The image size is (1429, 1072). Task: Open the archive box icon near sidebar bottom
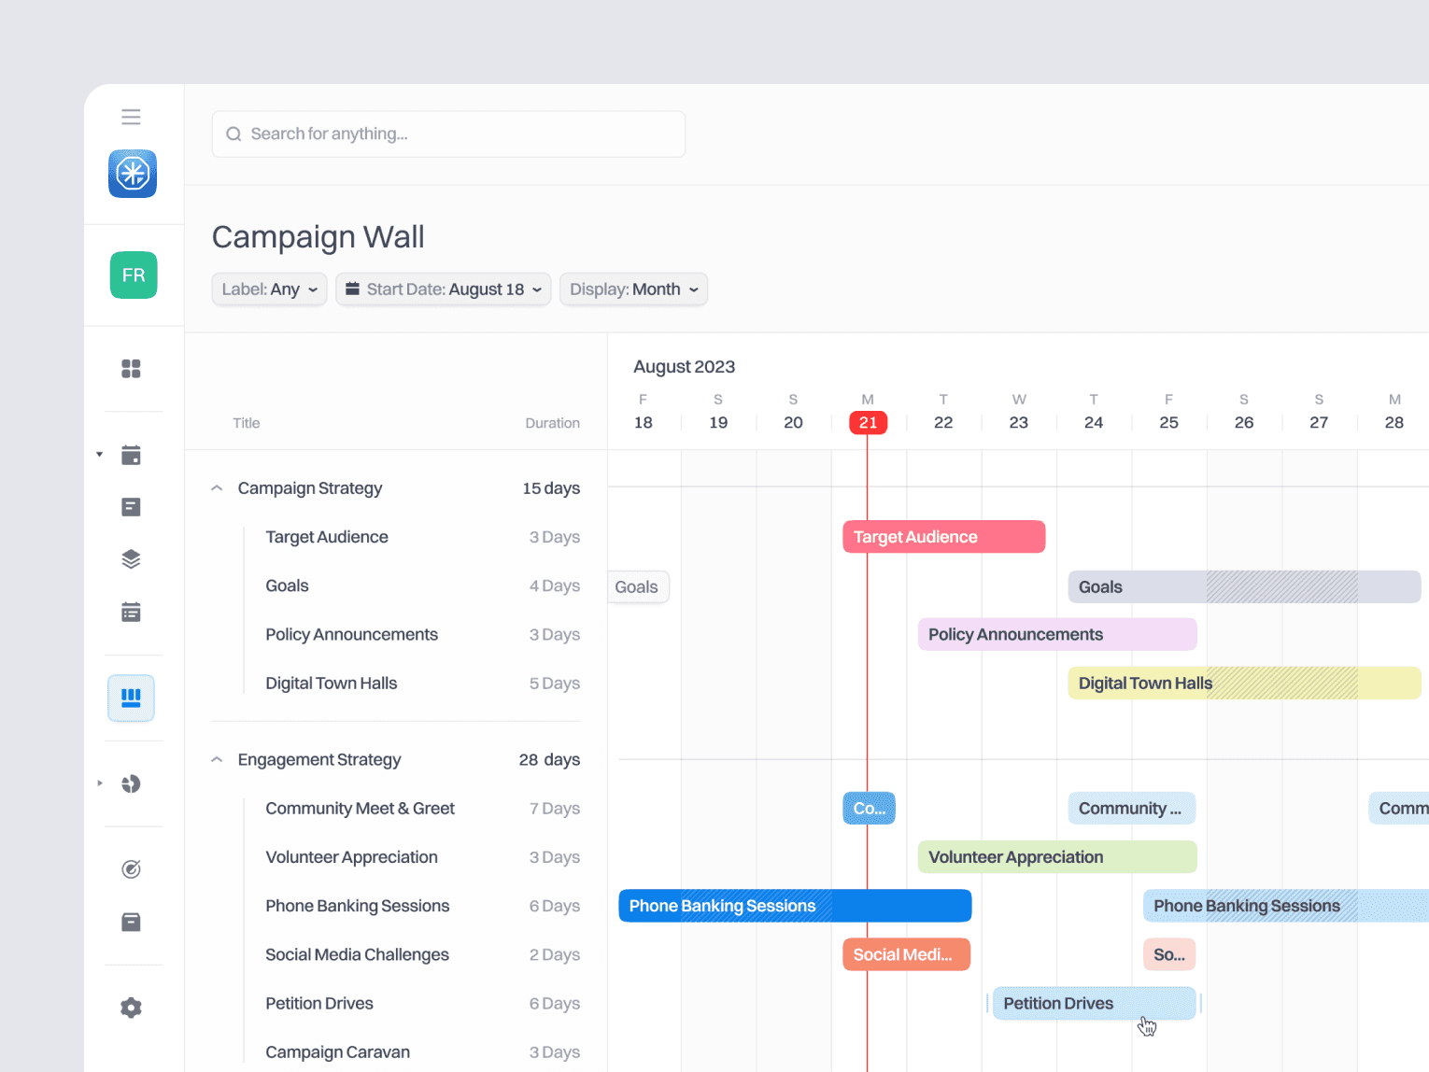click(x=130, y=922)
